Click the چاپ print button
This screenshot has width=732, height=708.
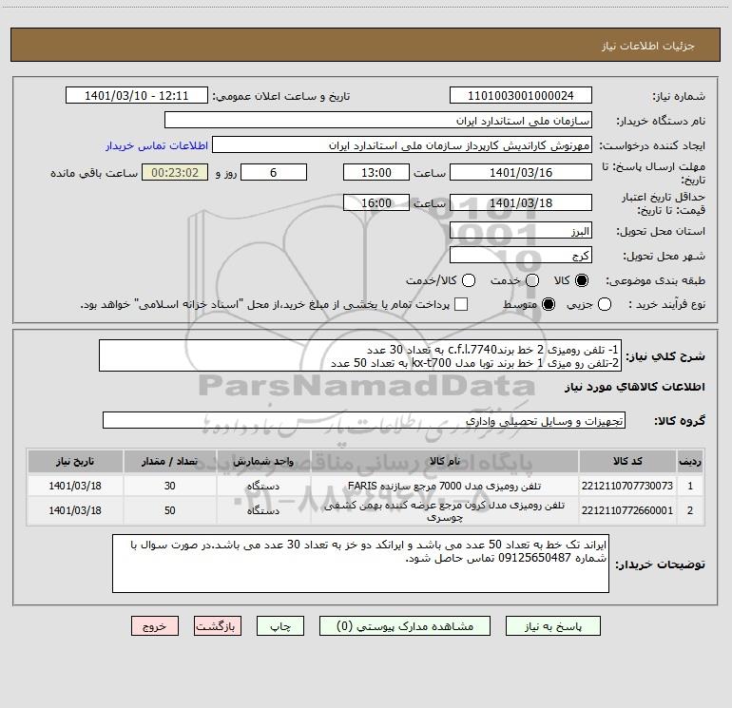point(280,626)
